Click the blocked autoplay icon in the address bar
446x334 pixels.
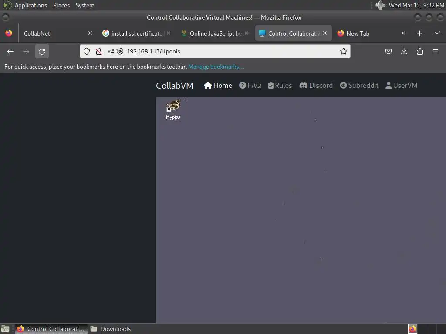(x=120, y=51)
